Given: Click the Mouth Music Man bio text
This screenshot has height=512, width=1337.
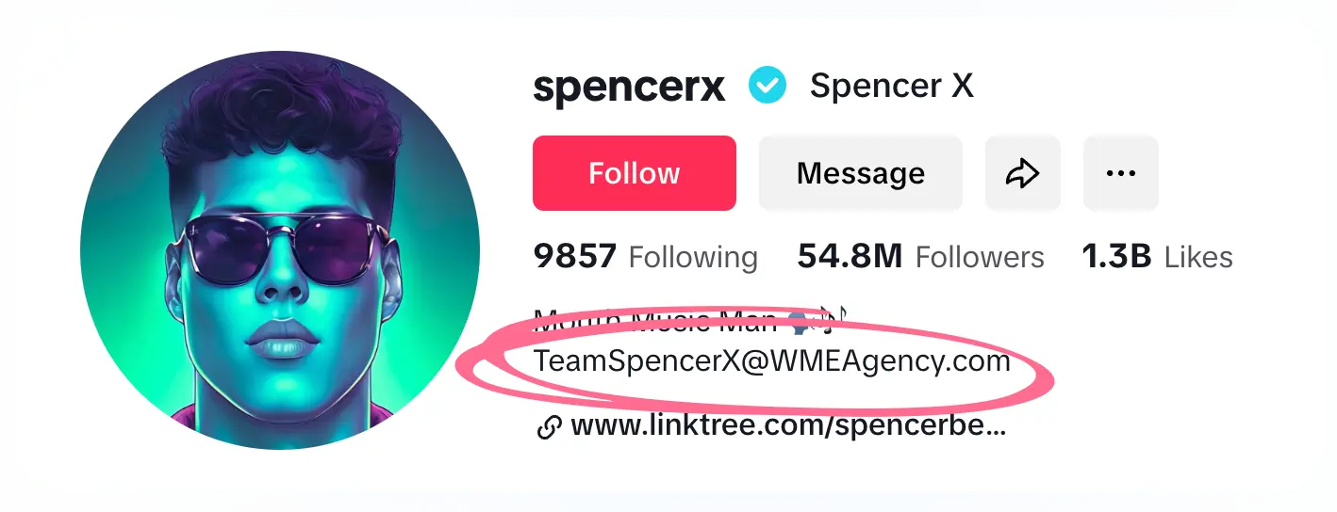Looking at the screenshot, I should pyautogui.click(x=654, y=323).
